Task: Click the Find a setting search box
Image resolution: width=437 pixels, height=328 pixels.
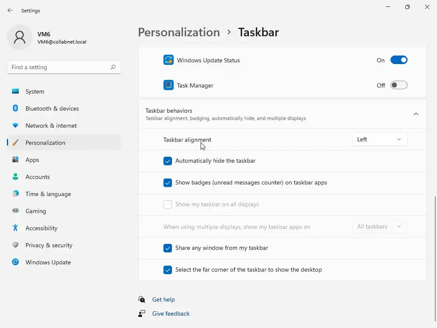Action: click(60, 67)
